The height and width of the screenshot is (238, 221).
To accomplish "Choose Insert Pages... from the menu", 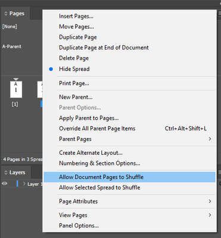I will 129,16.
